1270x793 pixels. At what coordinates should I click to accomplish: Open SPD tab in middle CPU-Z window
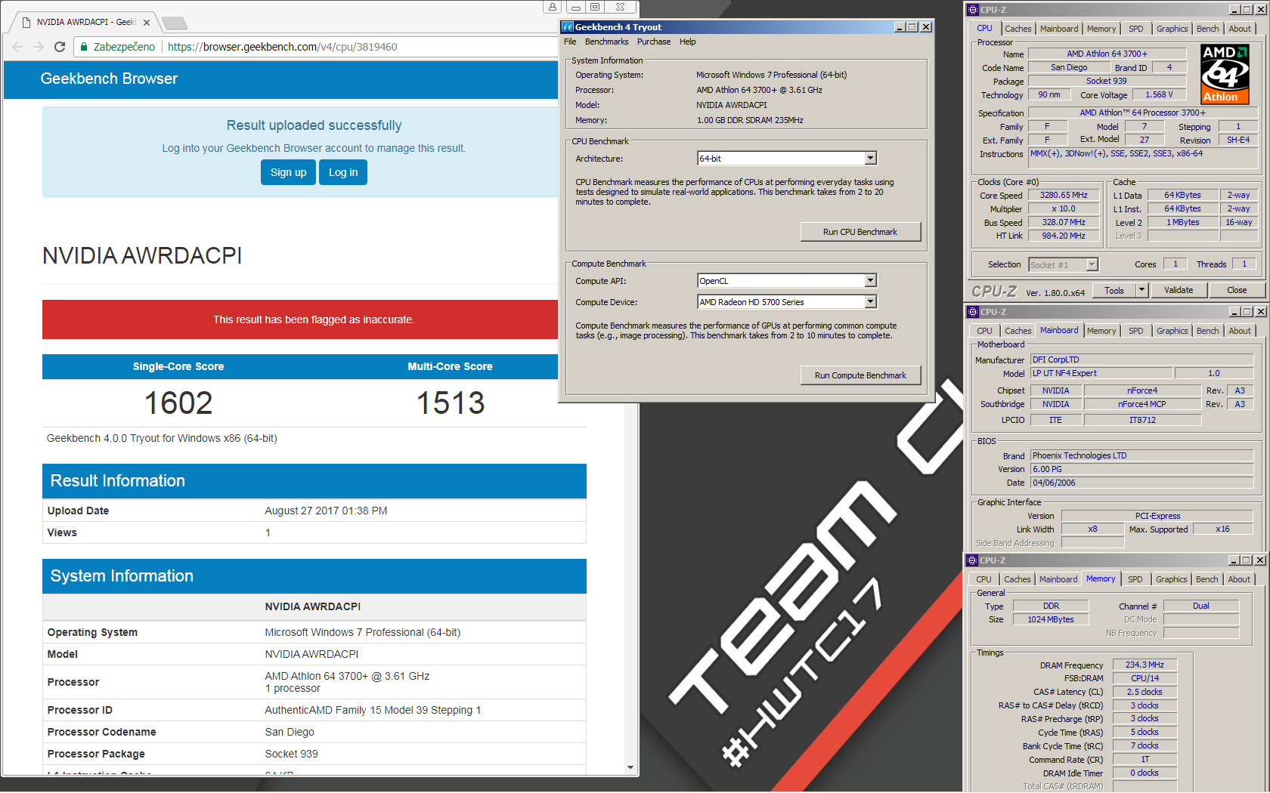pyautogui.click(x=1135, y=331)
